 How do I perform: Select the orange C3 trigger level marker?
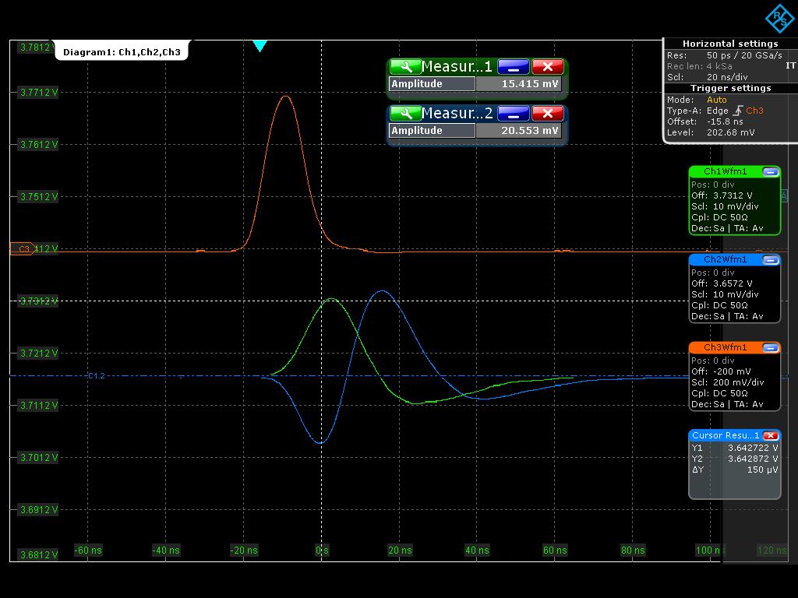coord(22,249)
